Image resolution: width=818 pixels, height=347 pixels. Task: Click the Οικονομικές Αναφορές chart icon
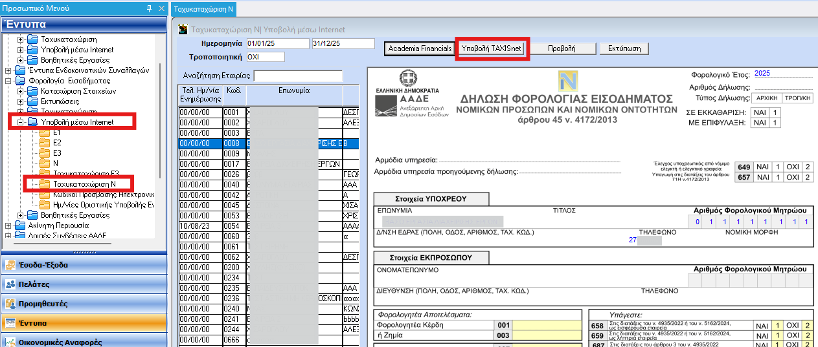[x=10, y=341]
